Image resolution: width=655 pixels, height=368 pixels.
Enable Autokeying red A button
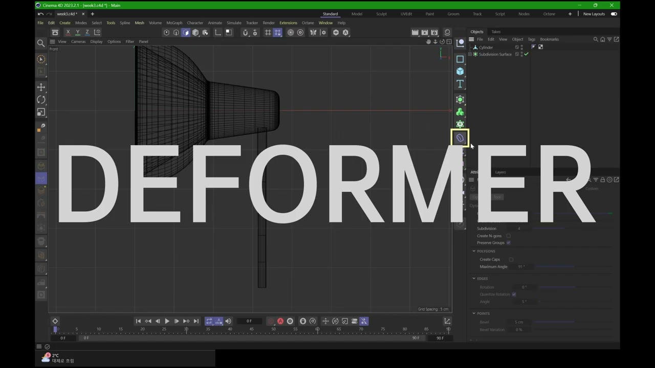point(280,321)
